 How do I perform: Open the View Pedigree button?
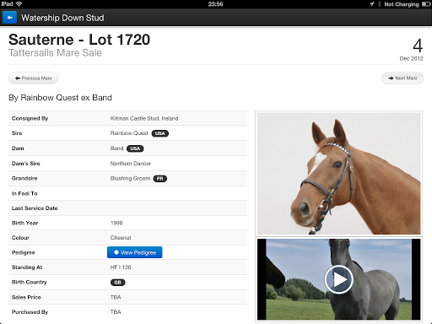point(135,252)
